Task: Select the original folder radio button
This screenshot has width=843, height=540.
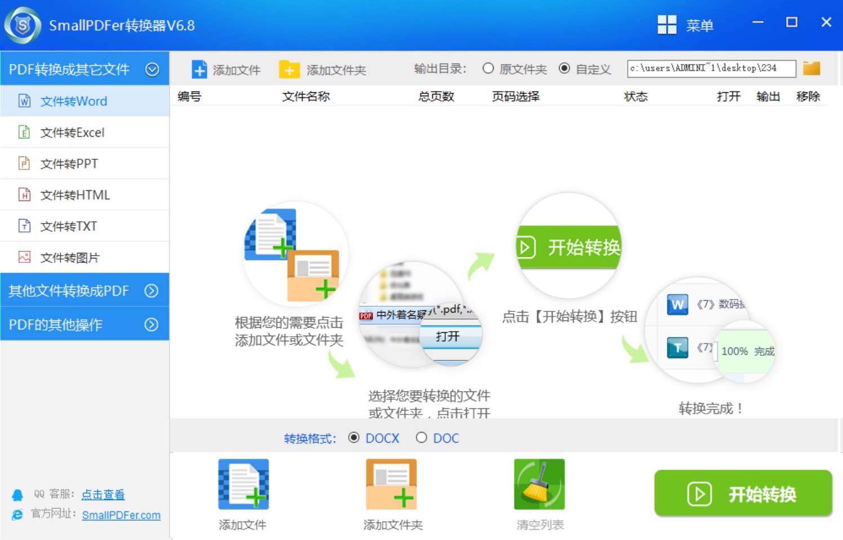Action: click(x=488, y=69)
